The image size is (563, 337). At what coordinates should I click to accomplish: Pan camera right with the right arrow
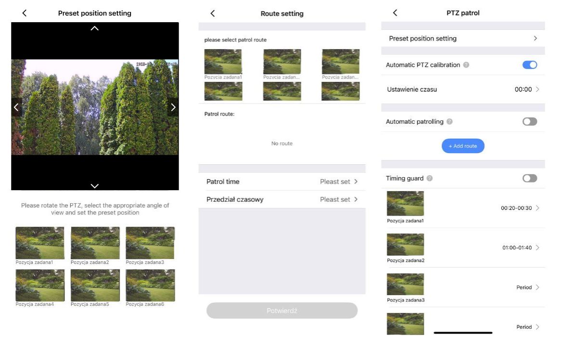pos(173,107)
